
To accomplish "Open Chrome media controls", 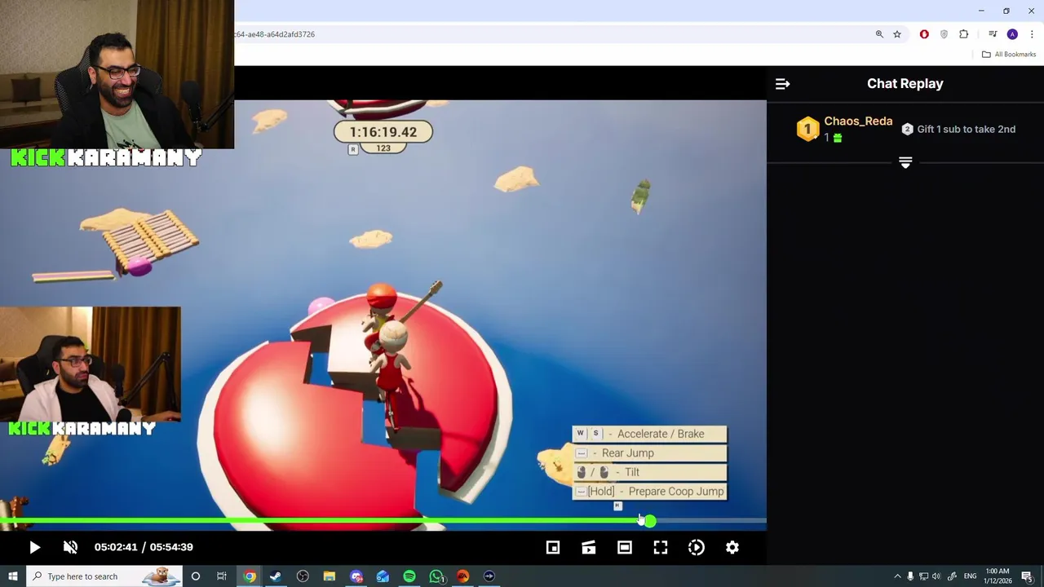I will [x=993, y=34].
